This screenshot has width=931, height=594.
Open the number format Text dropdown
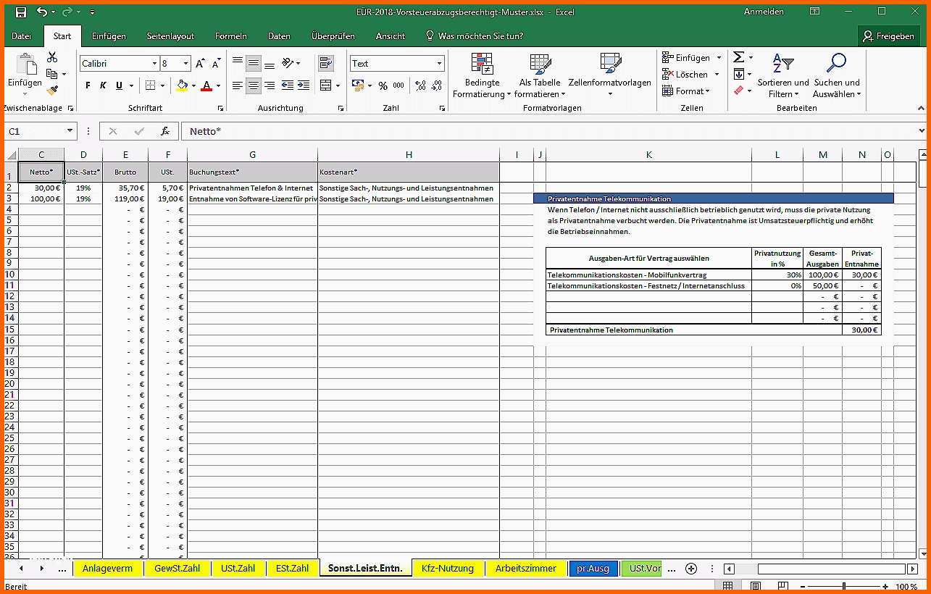click(439, 64)
